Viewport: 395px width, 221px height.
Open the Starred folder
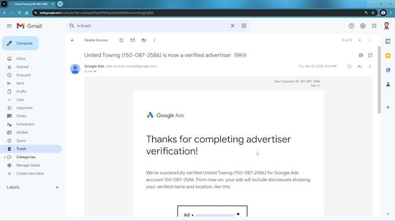(x=23, y=67)
